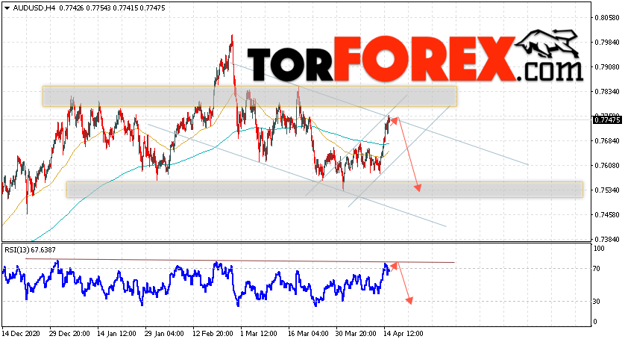Select RSI scale label 30
This screenshot has height=342, width=625.
click(x=597, y=301)
